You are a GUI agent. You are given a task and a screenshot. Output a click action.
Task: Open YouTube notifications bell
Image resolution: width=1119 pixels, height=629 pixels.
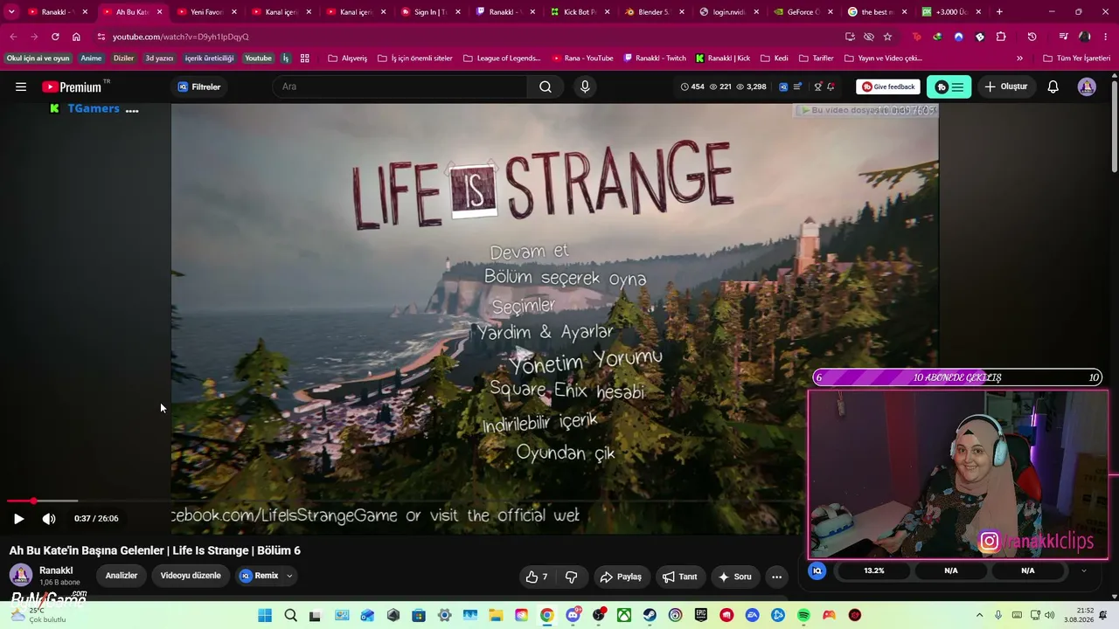click(x=1053, y=86)
